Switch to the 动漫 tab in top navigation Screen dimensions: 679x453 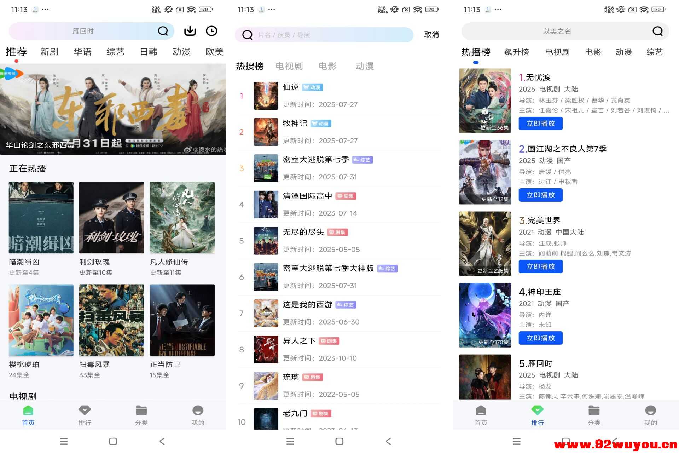pyautogui.click(x=181, y=52)
